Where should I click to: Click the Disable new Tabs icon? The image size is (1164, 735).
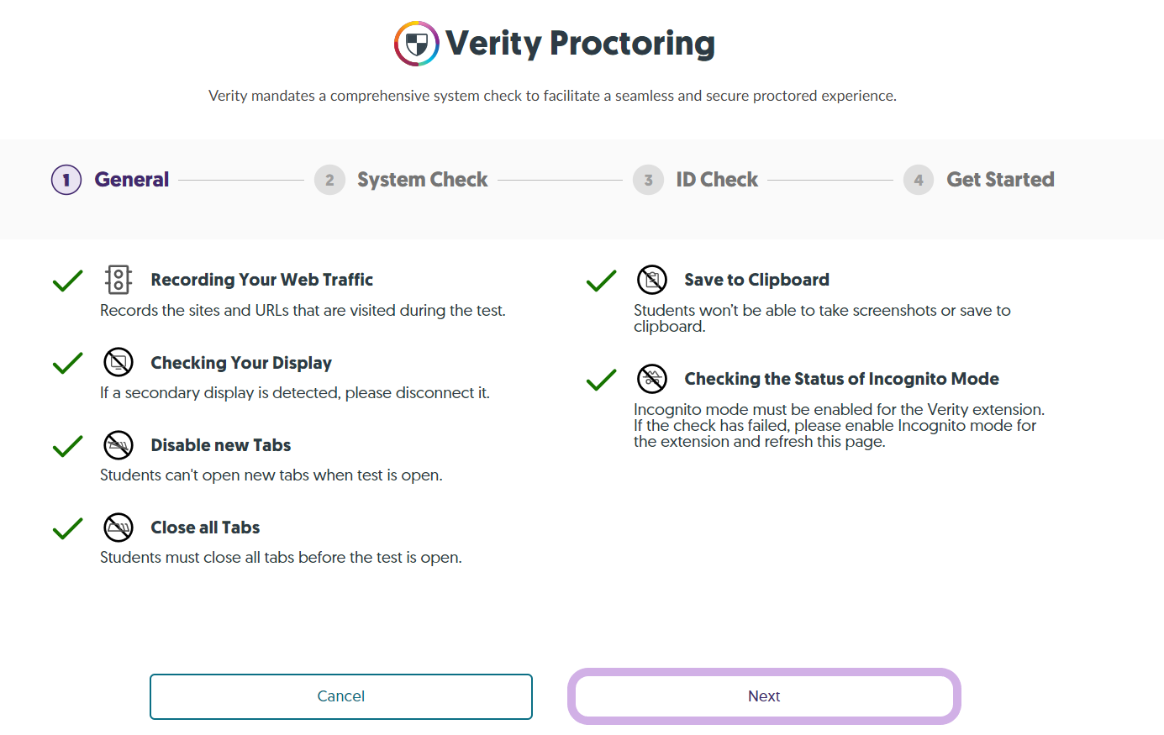point(119,445)
